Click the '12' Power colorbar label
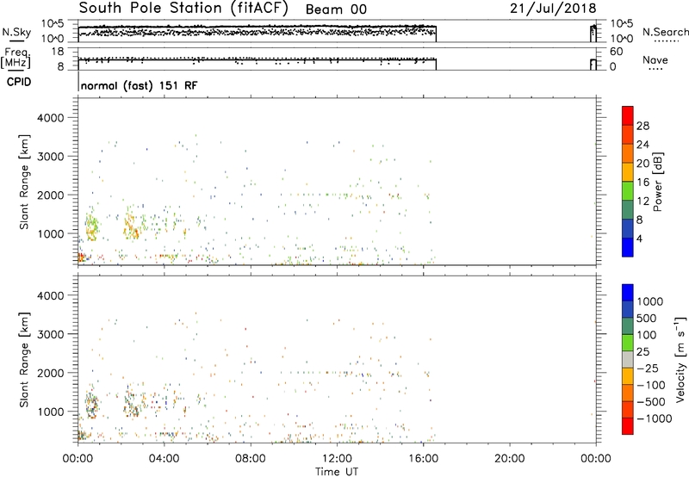This screenshot has height=477, width=689. coord(642,201)
